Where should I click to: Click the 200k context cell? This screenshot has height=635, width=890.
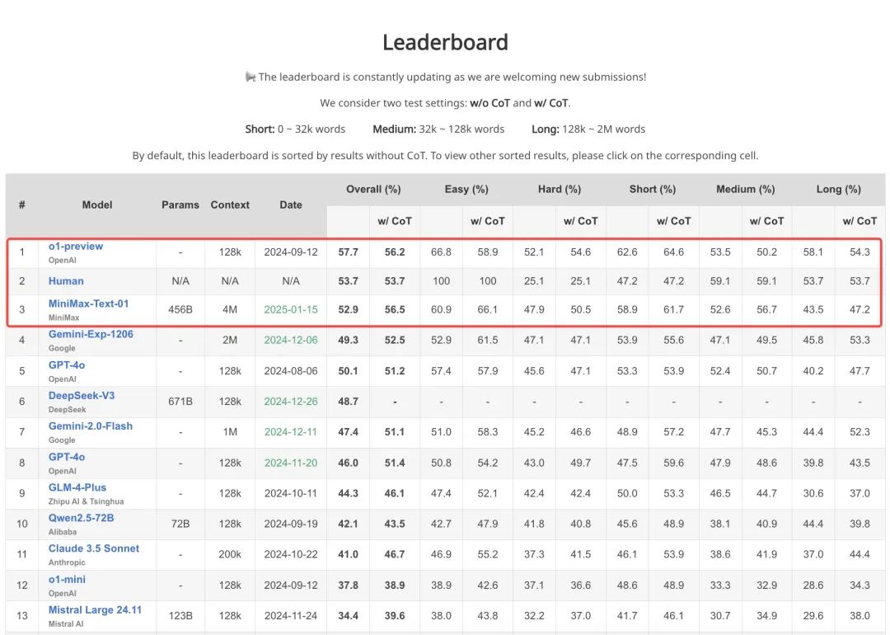tap(230, 554)
